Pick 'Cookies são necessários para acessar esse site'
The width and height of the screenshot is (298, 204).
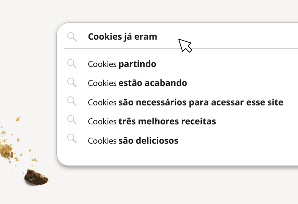pos(185,102)
